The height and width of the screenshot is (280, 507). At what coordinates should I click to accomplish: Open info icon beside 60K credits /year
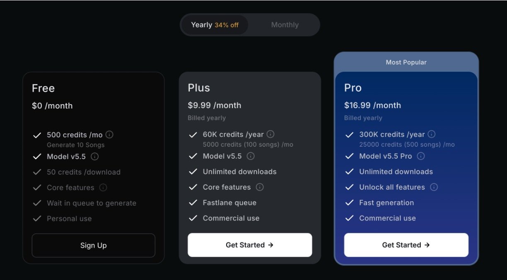point(270,134)
